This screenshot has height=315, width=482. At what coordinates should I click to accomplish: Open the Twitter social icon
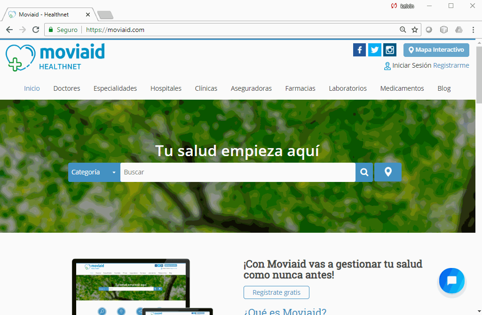[x=375, y=50]
